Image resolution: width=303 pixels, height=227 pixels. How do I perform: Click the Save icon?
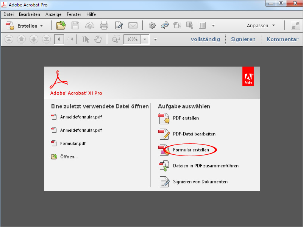[x=75, y=25]
